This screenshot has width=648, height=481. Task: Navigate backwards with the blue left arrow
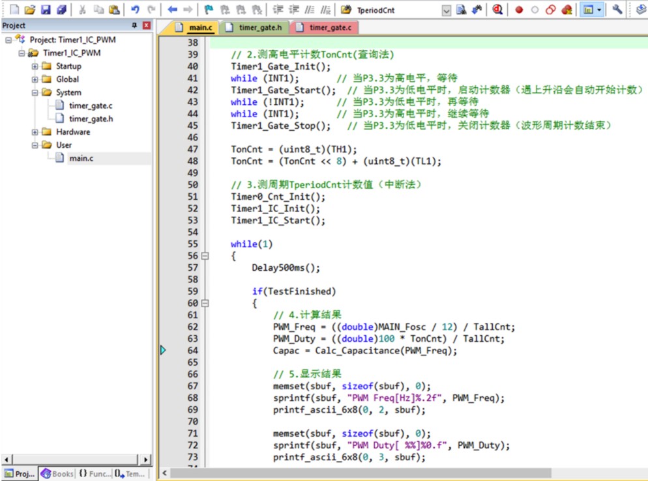172,10
